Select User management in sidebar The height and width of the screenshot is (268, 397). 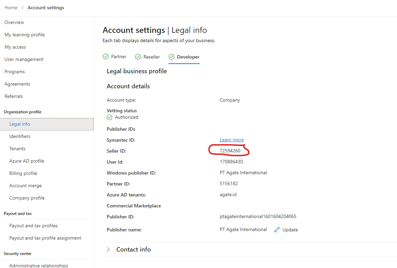[x=24, y=59]
